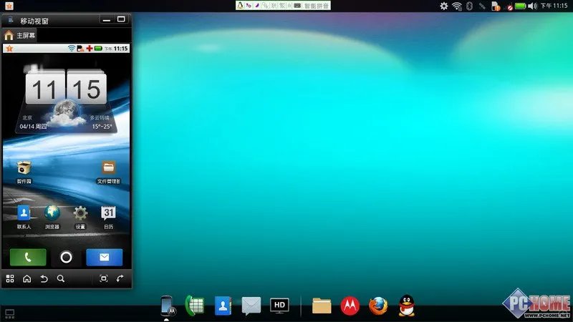
Task: Open the file manager folder in dock
Action: pos(322,306)
